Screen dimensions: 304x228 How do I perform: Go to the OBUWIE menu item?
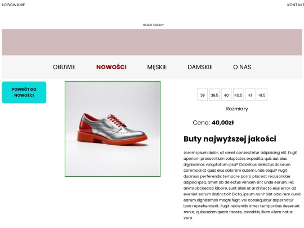[x=64, y=67]
